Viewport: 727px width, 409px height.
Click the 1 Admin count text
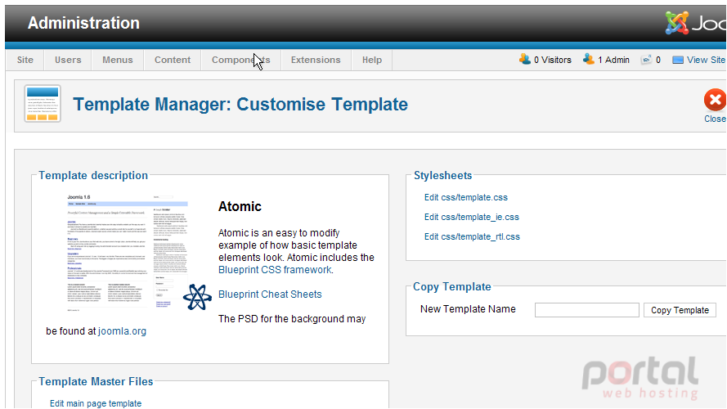(613, 60)
